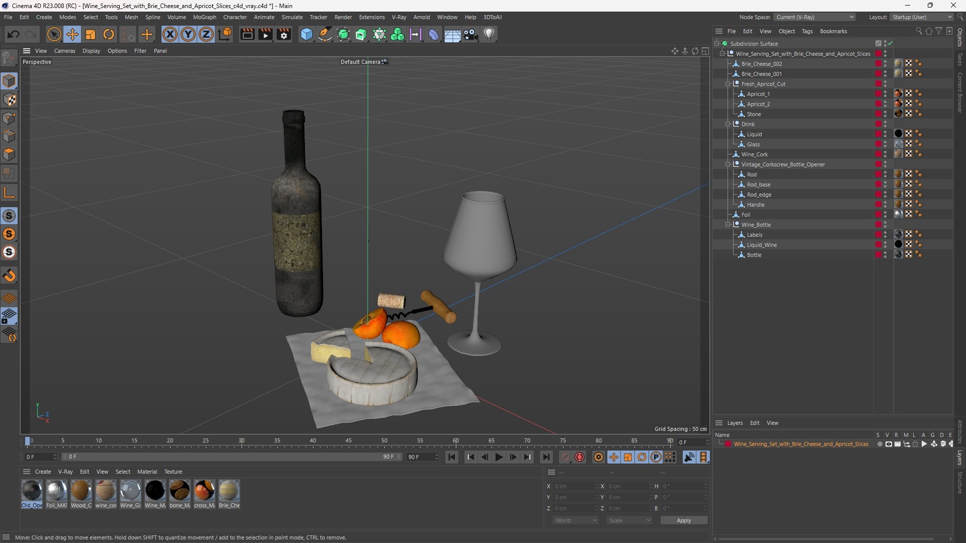Viewport: 966px width, 543px height.
Task: Open the MoGraph menu
Action: (x=204, y=17)
